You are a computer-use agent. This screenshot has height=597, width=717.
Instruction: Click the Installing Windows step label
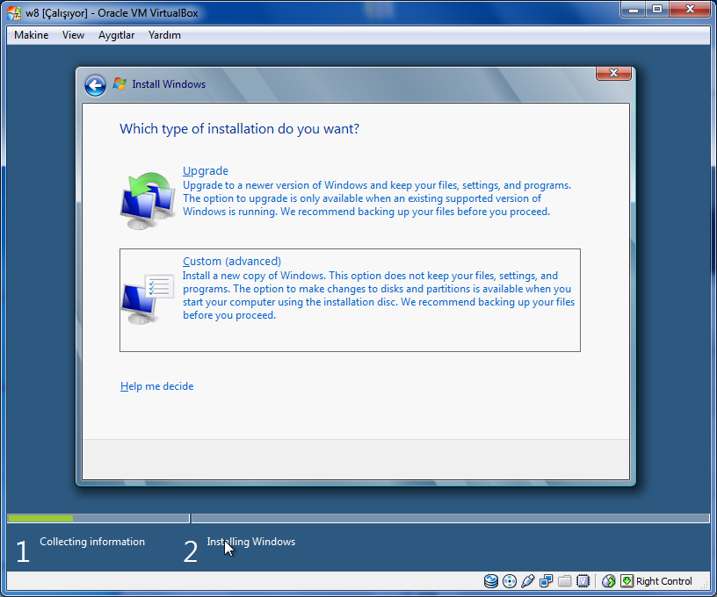coord(251,542)
